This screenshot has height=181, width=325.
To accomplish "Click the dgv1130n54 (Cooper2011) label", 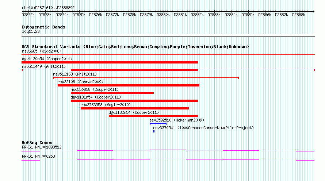I will (47, 59).
